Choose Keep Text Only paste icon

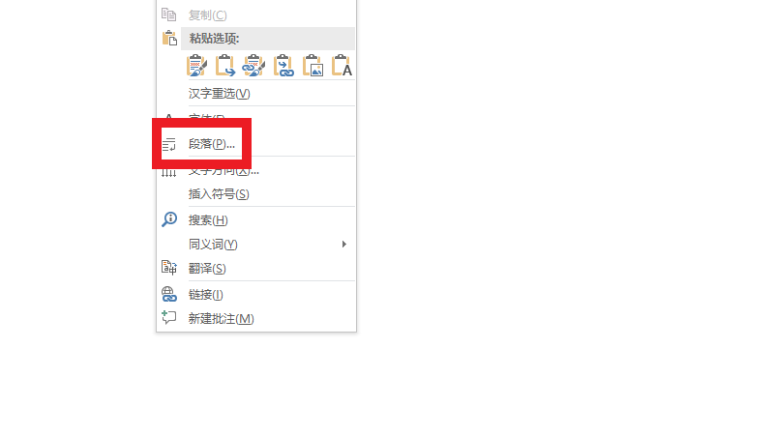coord(342,66)
